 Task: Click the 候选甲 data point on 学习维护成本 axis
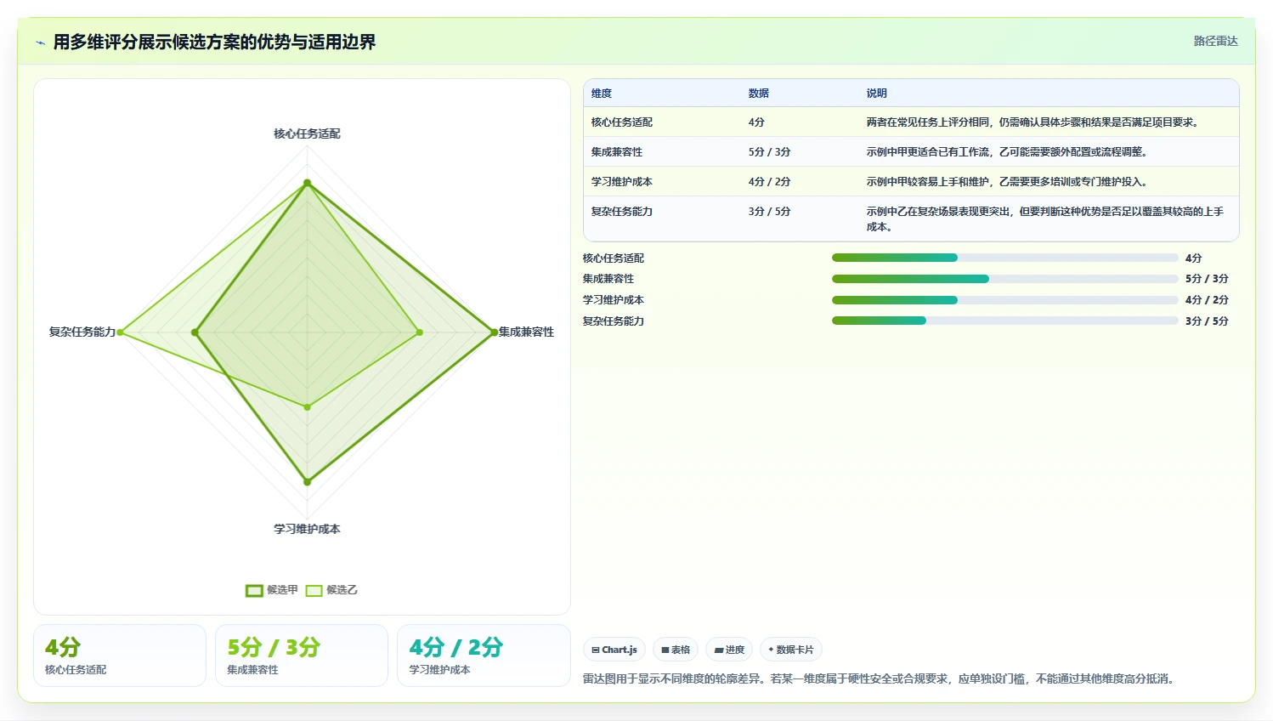(x=308, y=482)
